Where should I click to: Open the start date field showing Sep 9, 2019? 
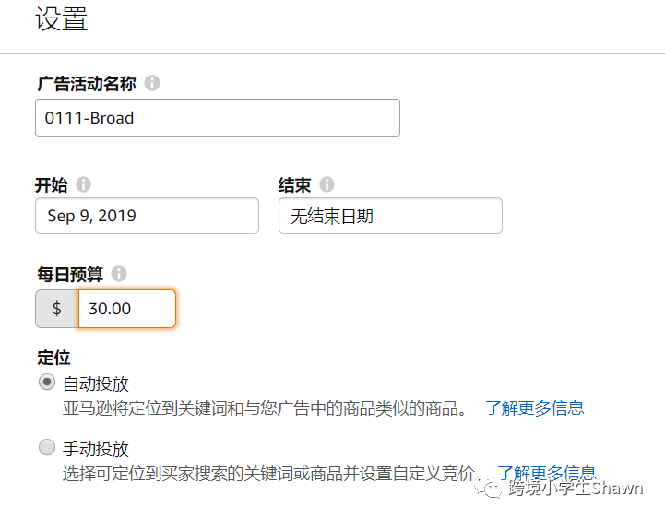147,216
